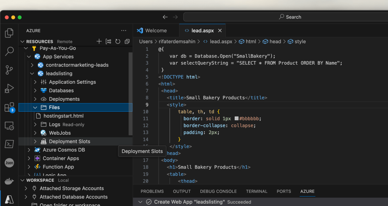
Task: Click the Small Bakery Products title text
Action: click(215, 98)
